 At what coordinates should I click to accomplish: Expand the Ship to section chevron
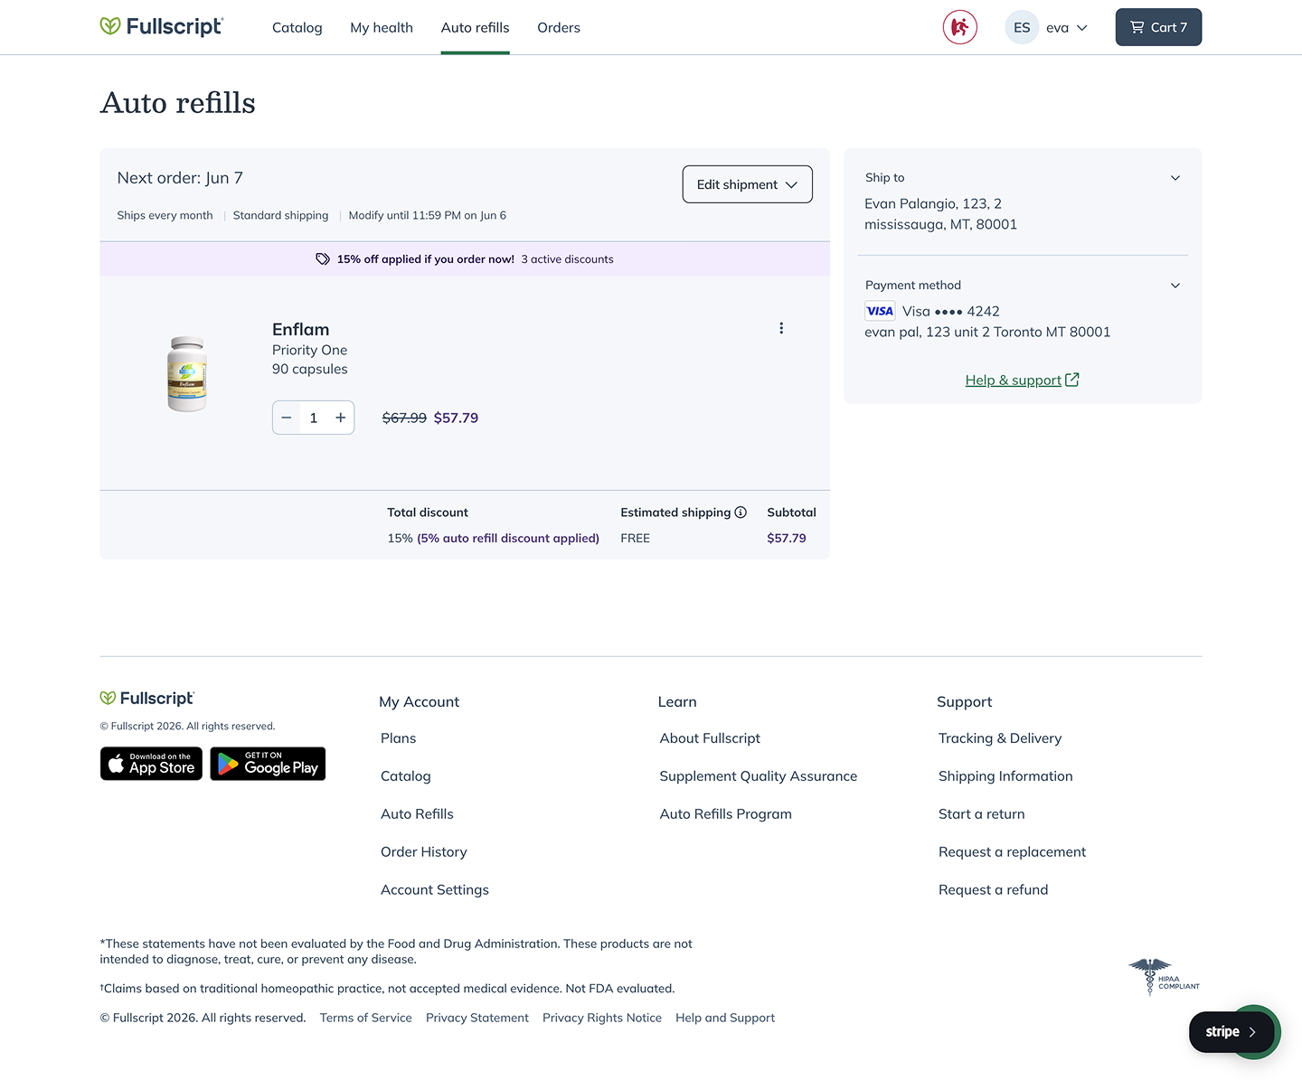click(x=1175, y=178)
